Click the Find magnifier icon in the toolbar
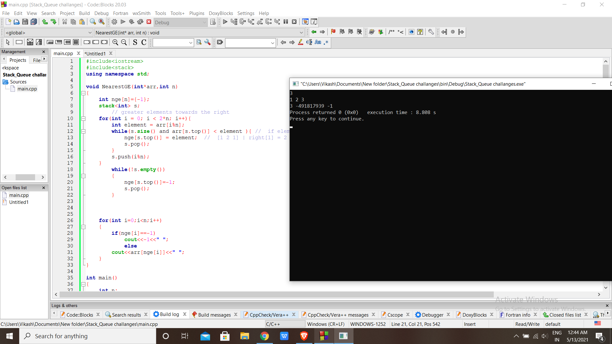The height and width of the screenshot is (344, 612). click(93, 22)
